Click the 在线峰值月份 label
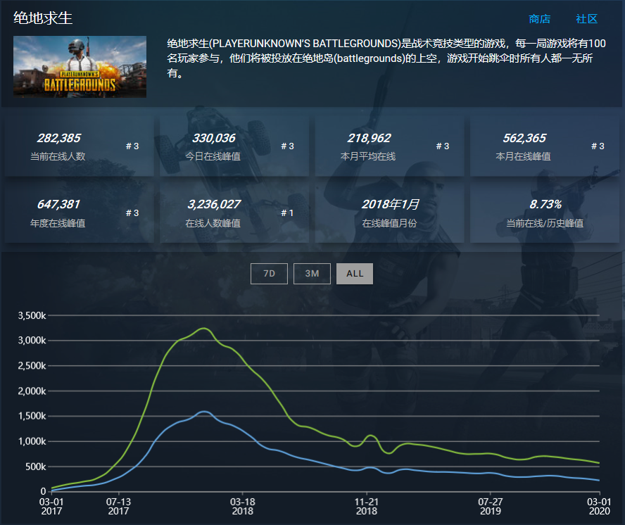 pos(389,223)
